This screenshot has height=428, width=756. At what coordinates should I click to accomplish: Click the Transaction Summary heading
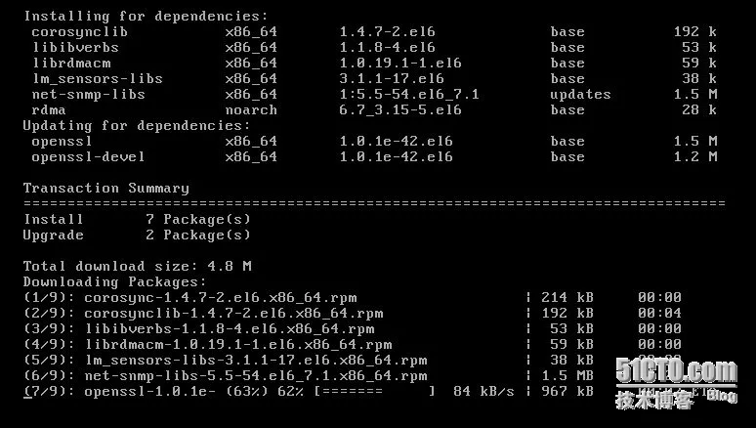point(106,189)
